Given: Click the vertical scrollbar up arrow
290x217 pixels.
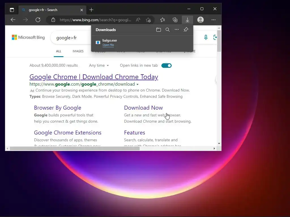Looking at the screenshot, I should point(219,28).
